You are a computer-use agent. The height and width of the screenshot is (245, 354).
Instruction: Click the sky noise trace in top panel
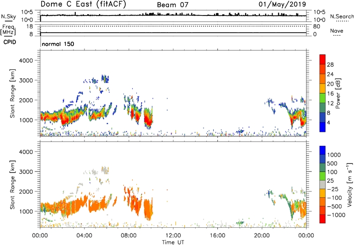click(173, 15)
